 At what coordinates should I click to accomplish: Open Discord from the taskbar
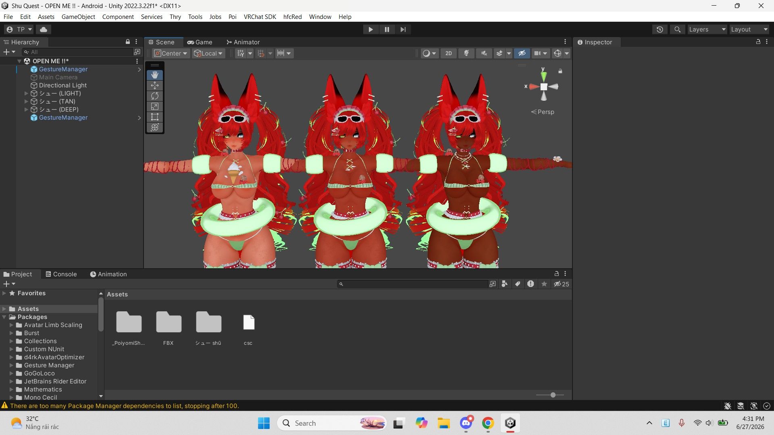pyautogui.click(x=466, y=423)
